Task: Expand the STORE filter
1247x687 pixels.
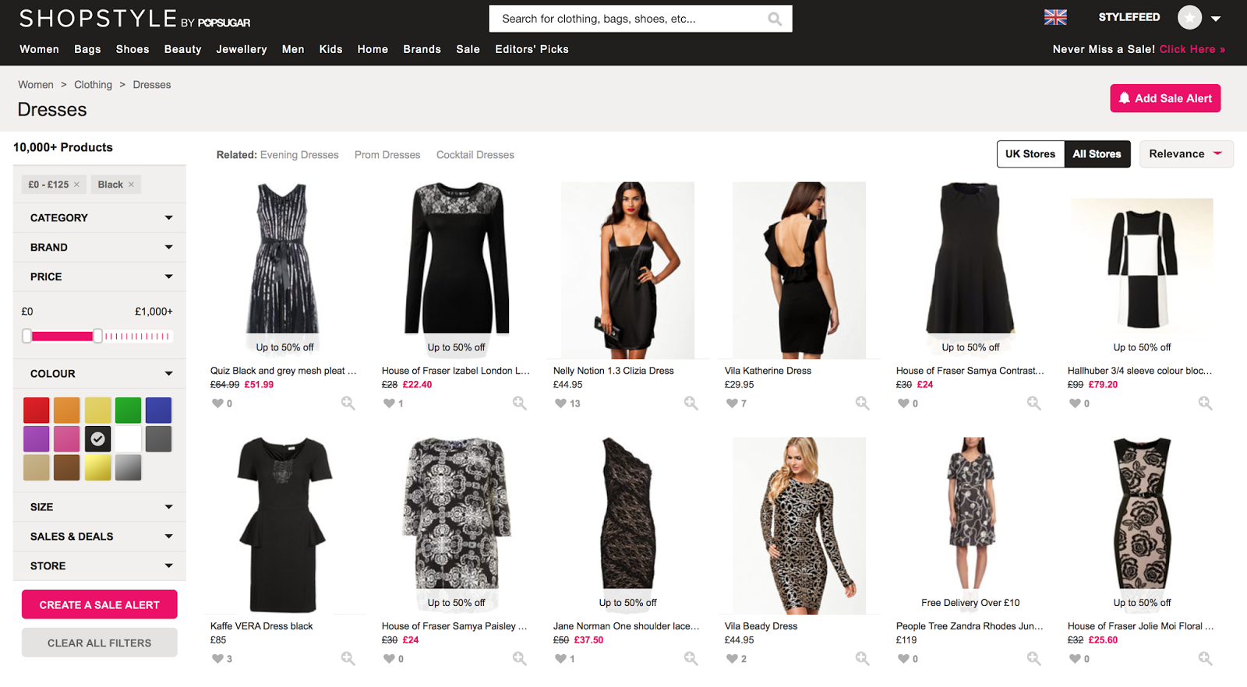Action: (100, 566)
